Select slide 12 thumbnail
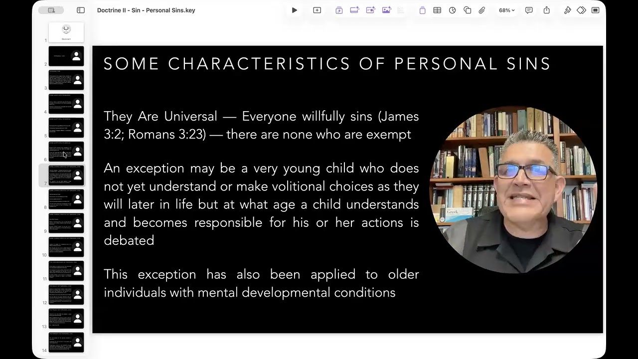 click(x=66, y=295)
